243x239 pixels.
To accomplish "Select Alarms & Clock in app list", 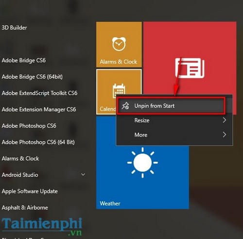I will point(20,158).
